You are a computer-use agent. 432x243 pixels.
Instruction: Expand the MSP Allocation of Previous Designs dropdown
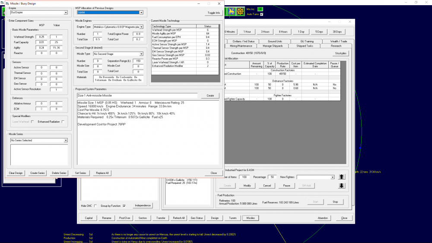pyautogui.click(x=141, y=13)
